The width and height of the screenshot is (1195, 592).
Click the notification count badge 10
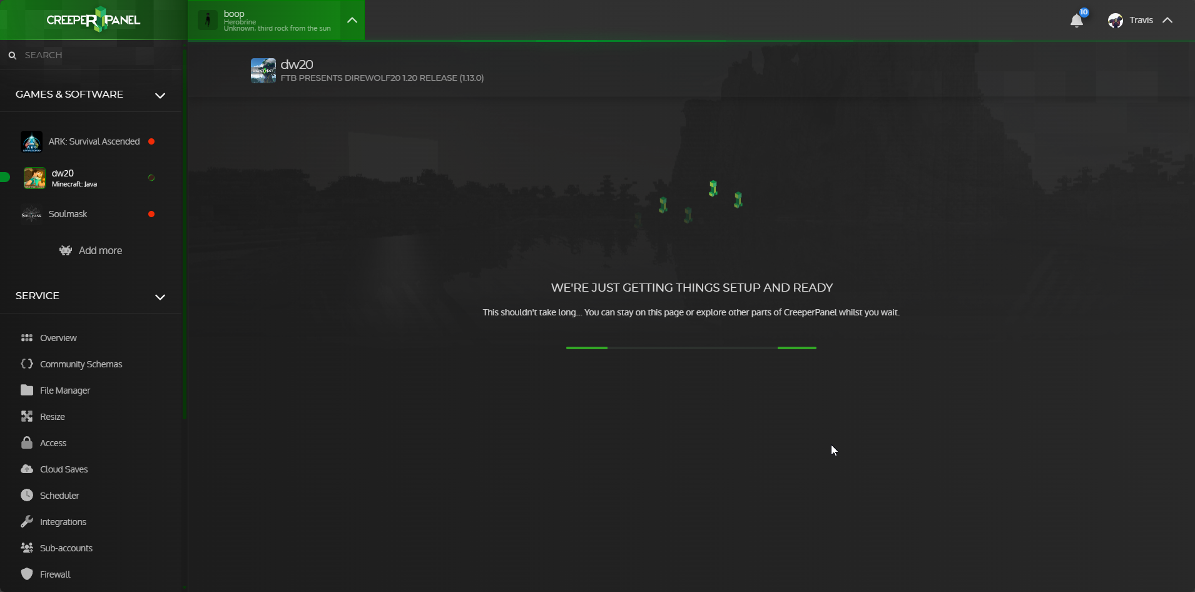pos(1084,12)
